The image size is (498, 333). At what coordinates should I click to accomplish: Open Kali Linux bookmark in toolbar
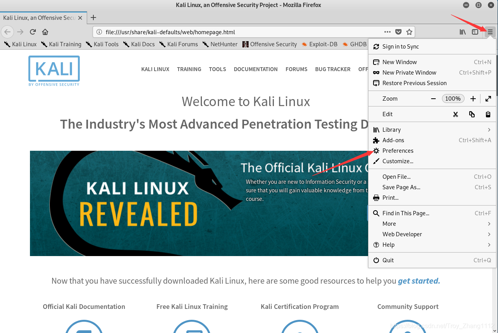pyautogui.click(x=20, y=44)
